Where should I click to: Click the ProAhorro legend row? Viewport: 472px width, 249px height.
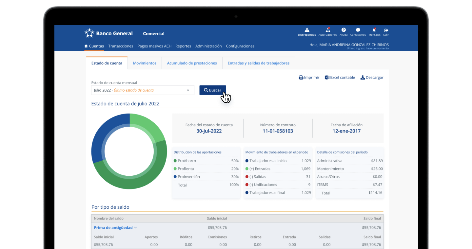206,161
